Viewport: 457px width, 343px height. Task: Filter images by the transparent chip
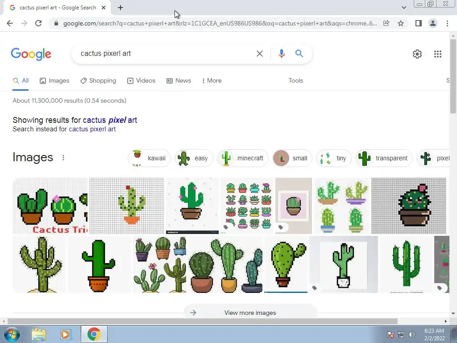384,158
